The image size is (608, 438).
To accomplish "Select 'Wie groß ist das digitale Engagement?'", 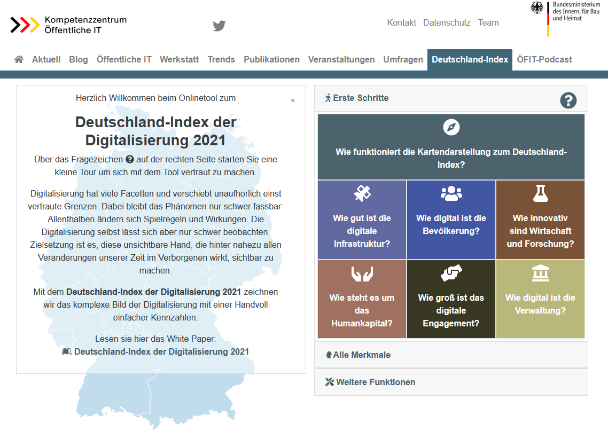I will (x=451, y=299).
